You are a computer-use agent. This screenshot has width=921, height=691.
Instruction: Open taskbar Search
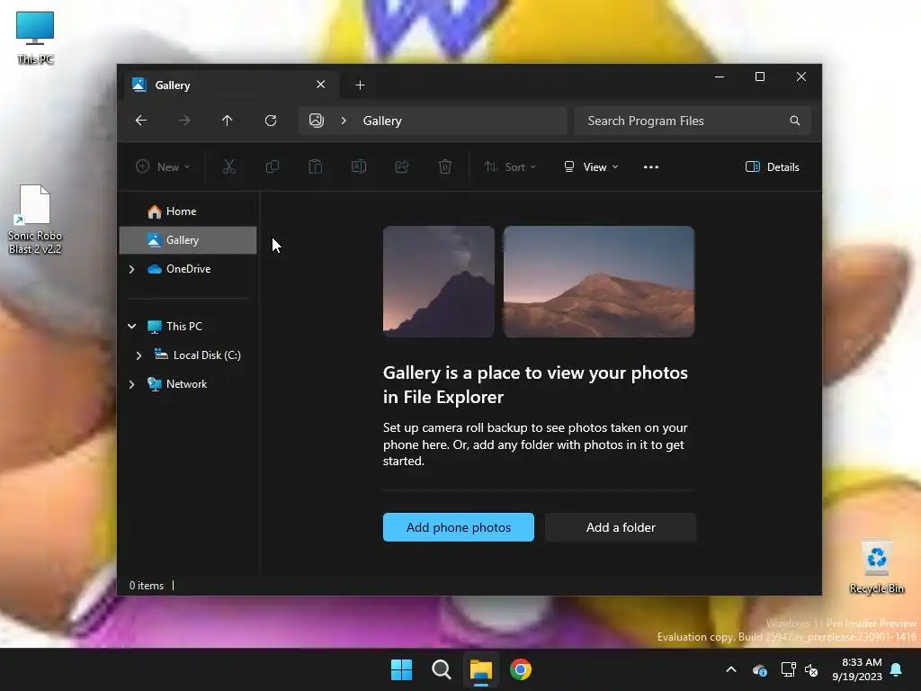coord(441,669)
